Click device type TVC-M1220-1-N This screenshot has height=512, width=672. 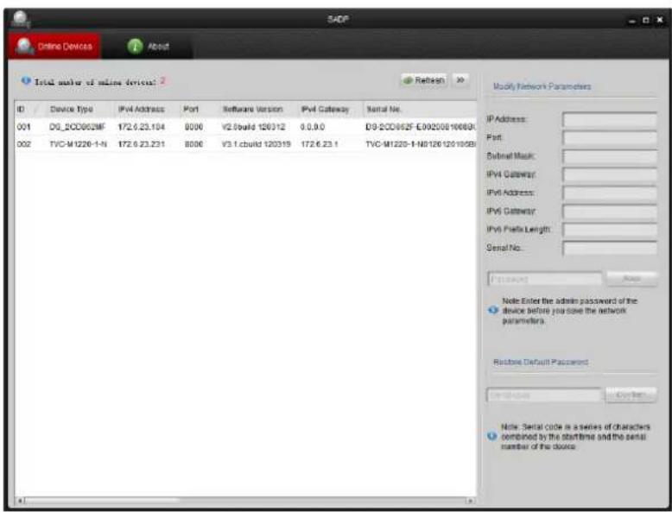78,144
